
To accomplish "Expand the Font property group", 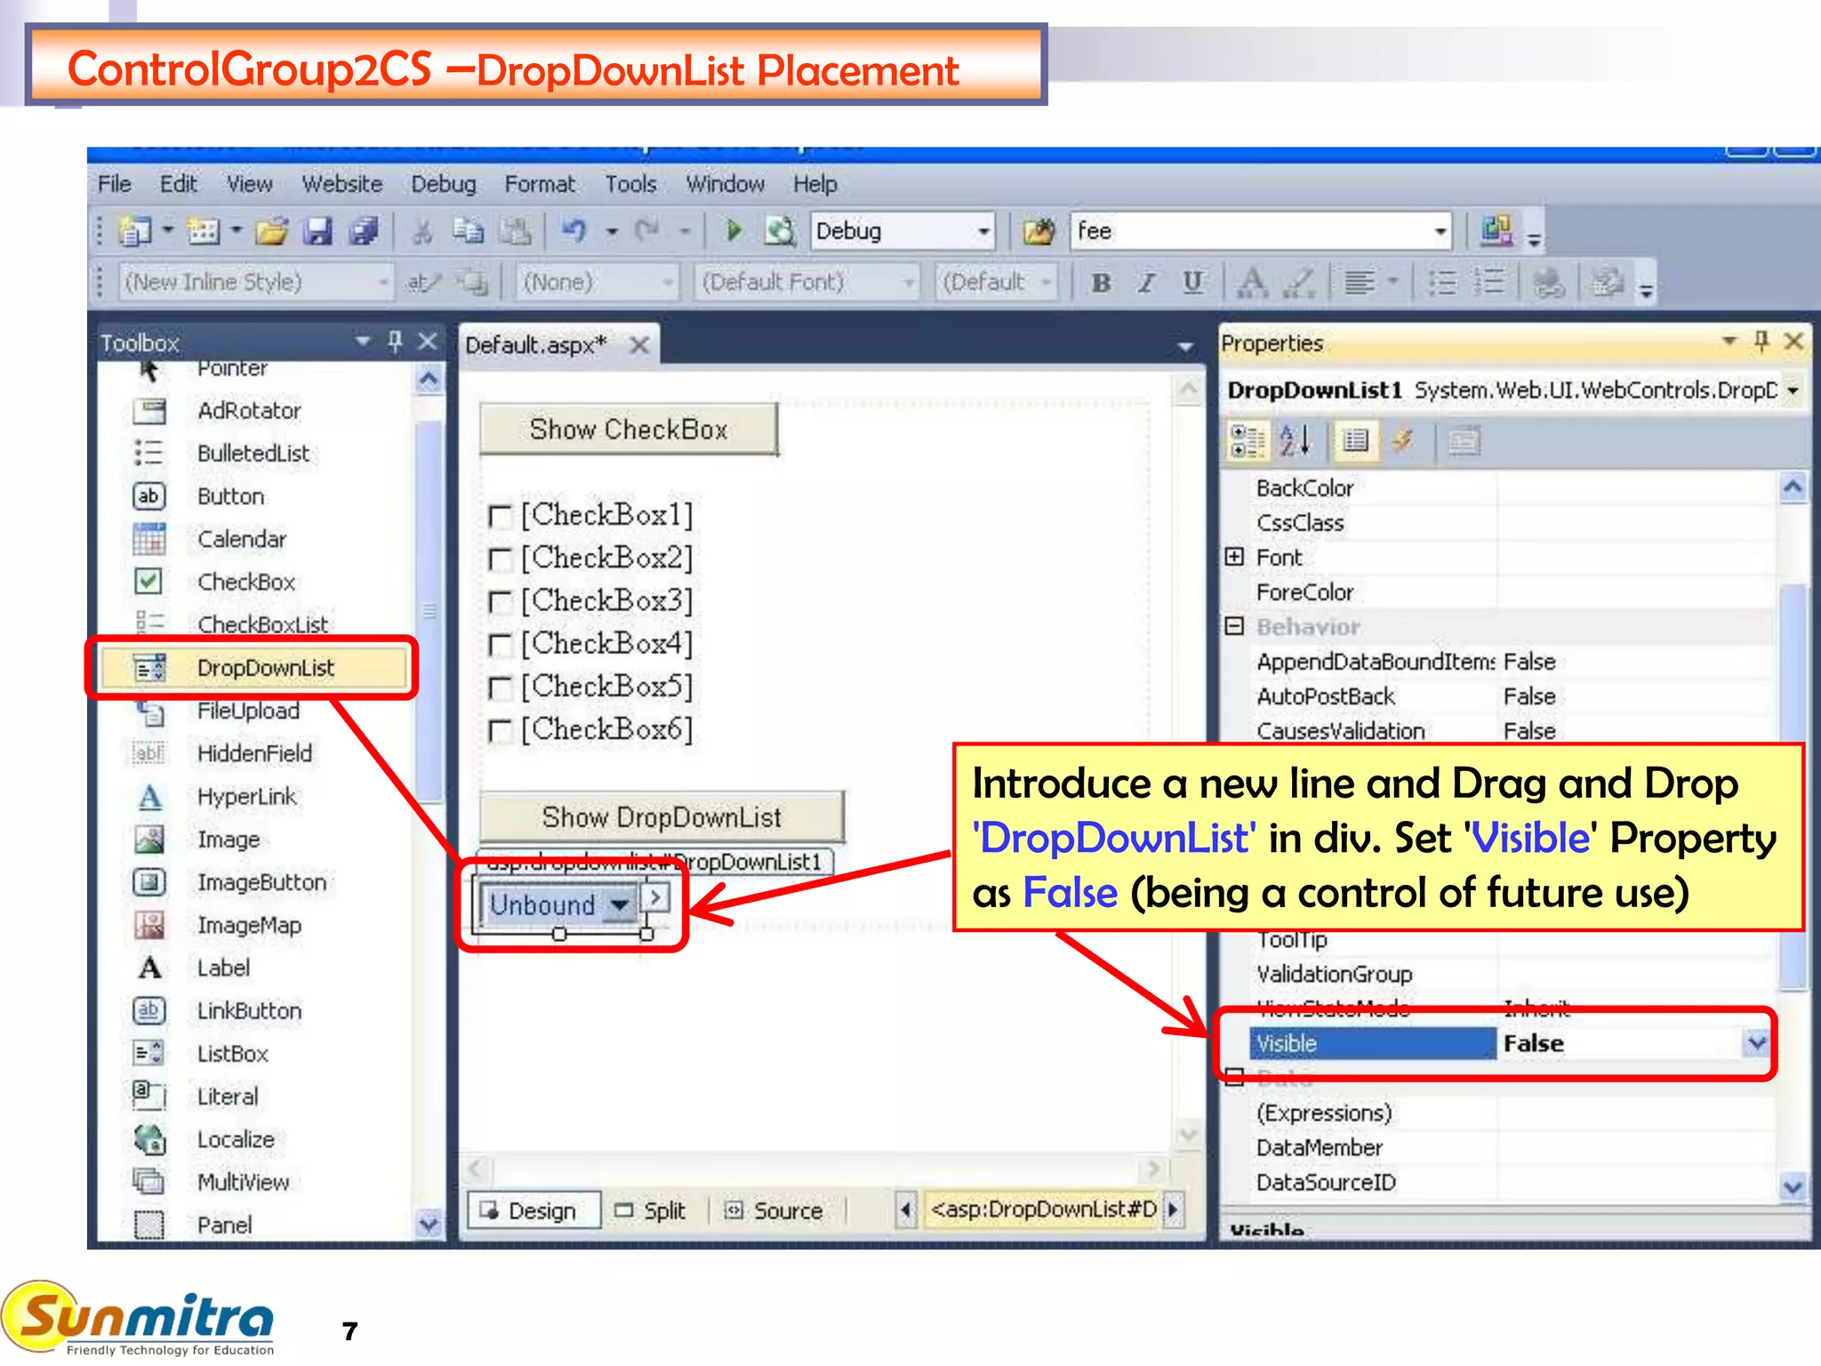I will point(1234,557).
